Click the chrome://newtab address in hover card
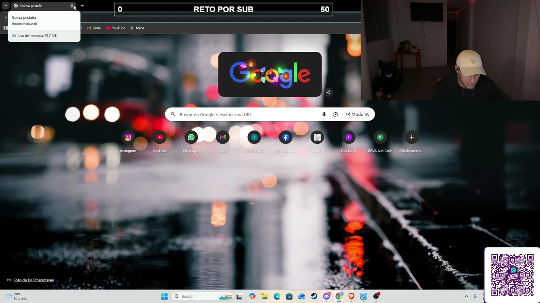This screenshot has height=303, width=540. pyautogui.click(x=24, y=24)
